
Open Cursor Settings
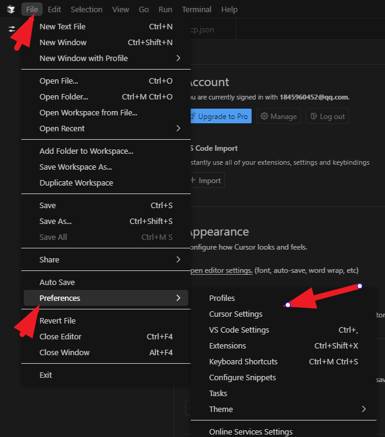[283, 314]
